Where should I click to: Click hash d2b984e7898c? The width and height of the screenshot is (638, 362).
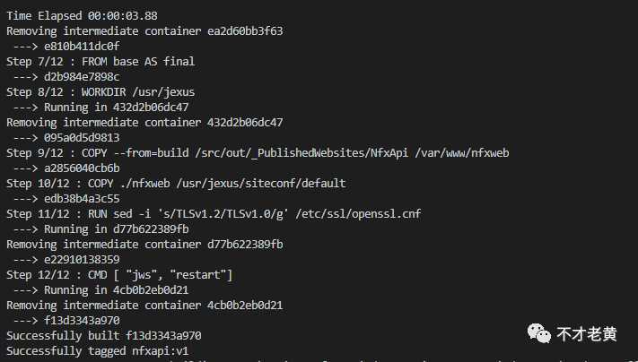tap(82, 77)
